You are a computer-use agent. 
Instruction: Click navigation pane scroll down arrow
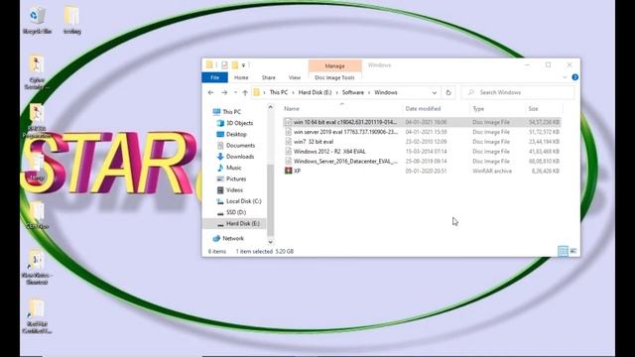click(x=271, y=242)
